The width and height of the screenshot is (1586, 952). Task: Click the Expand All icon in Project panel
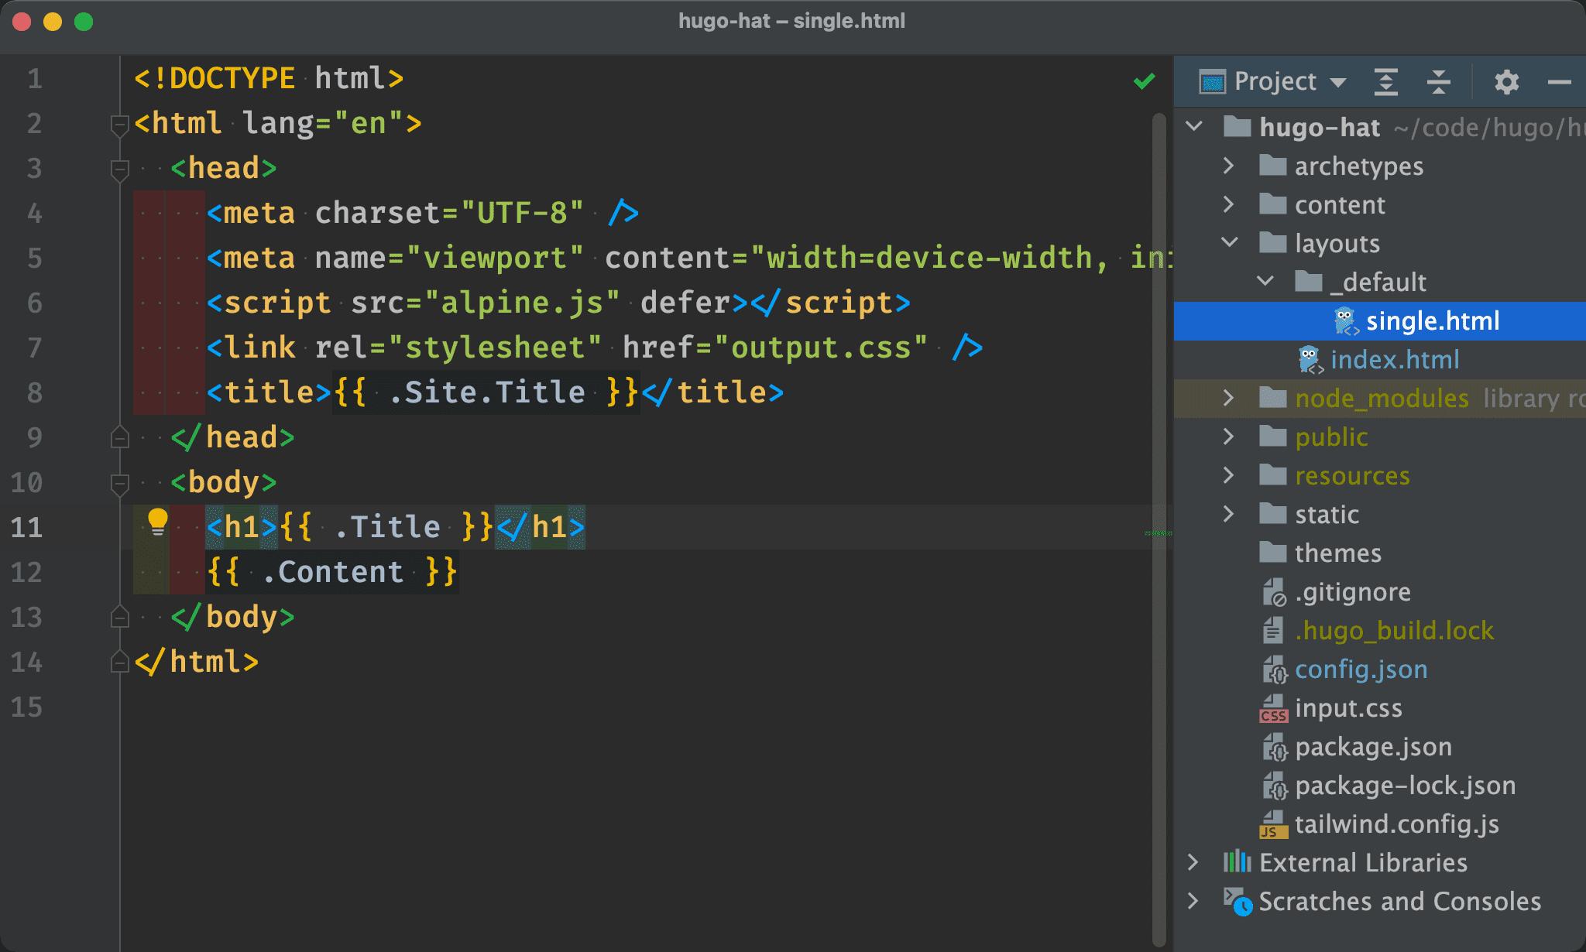pyautogui.click(x=1385, y=81)
